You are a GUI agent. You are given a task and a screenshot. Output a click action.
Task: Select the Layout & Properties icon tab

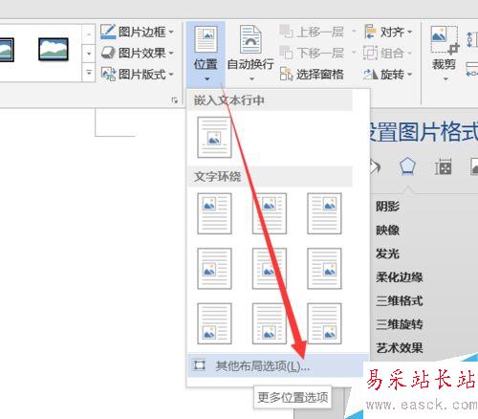(443, 166)
